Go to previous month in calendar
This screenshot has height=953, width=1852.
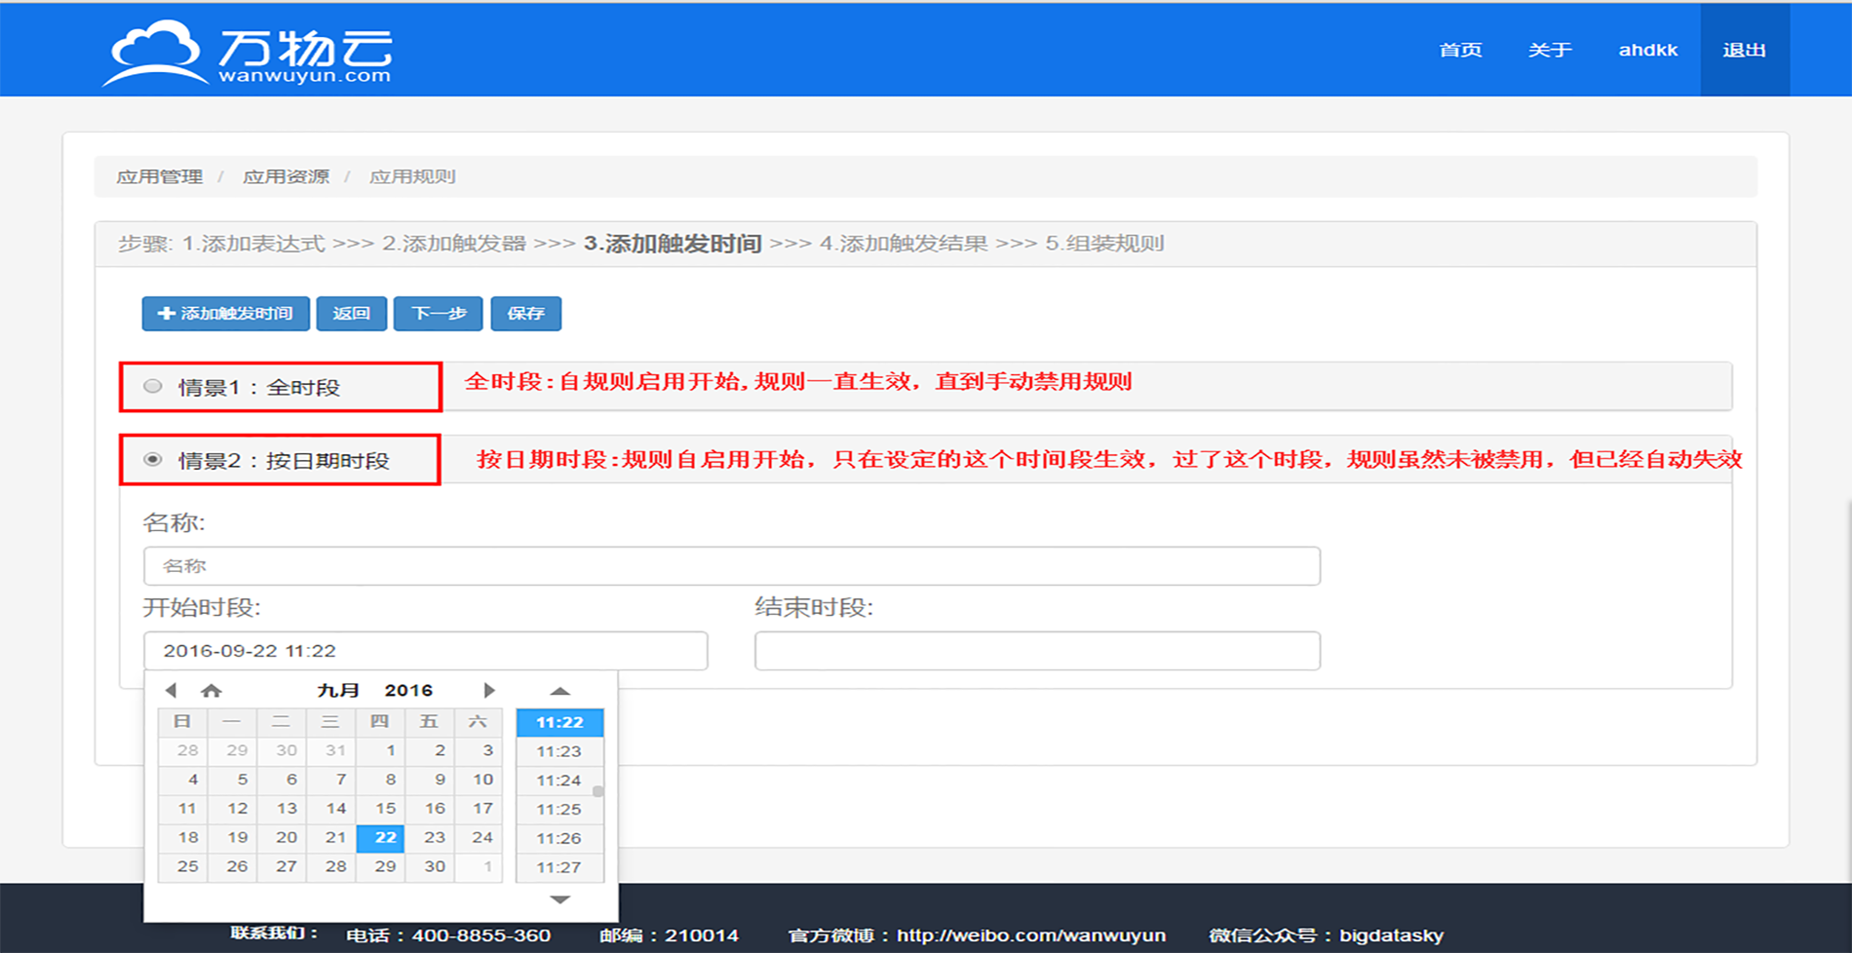click(x=172, y=690)
